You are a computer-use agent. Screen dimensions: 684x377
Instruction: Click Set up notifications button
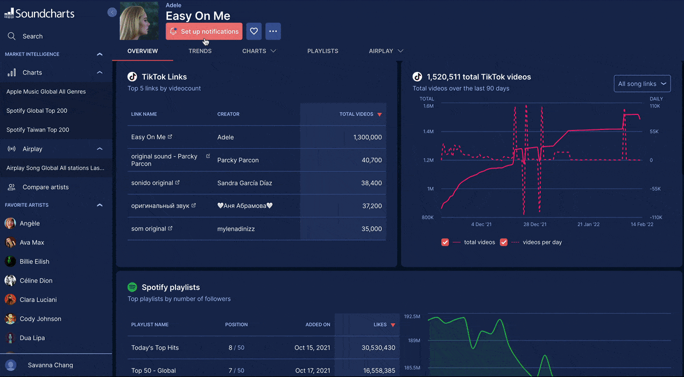(204, 31)
